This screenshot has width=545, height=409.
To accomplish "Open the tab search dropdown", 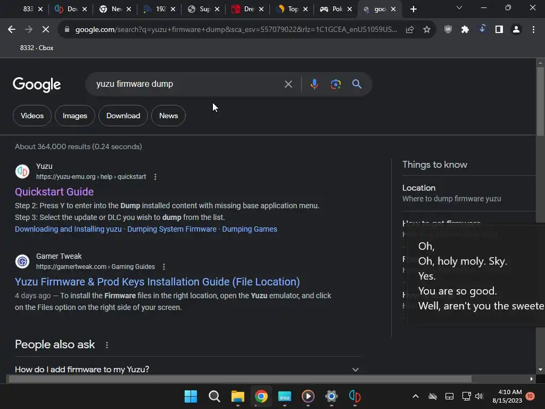I will coord(459,7).
